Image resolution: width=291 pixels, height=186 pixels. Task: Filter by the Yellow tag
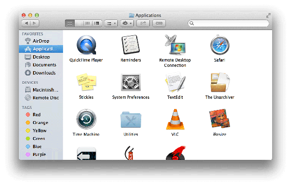point(41,131)
